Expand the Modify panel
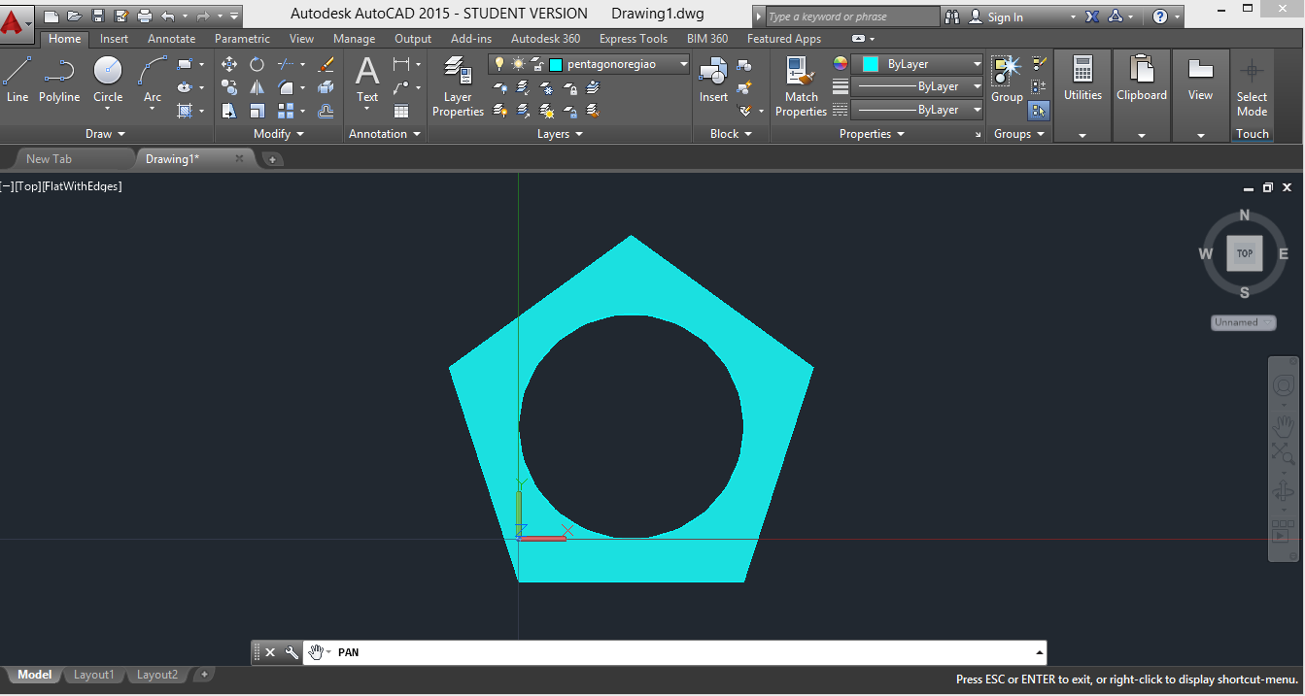 point(279,134)
